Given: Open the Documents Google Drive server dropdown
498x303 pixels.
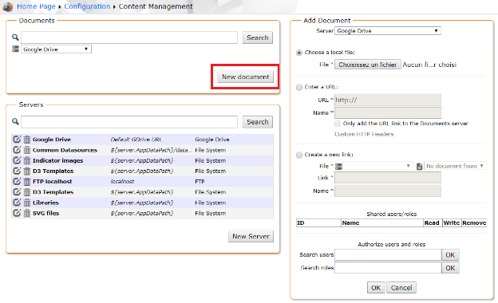Looking at the screenshot, I should (56, 49).
